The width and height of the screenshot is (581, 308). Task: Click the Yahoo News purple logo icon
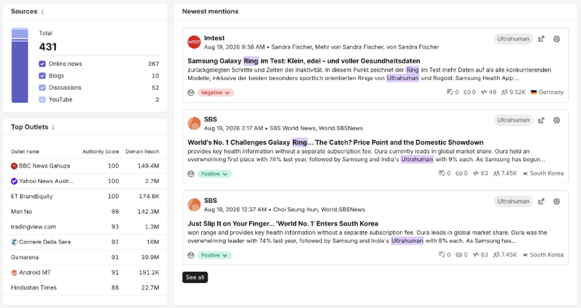point(14,181)
